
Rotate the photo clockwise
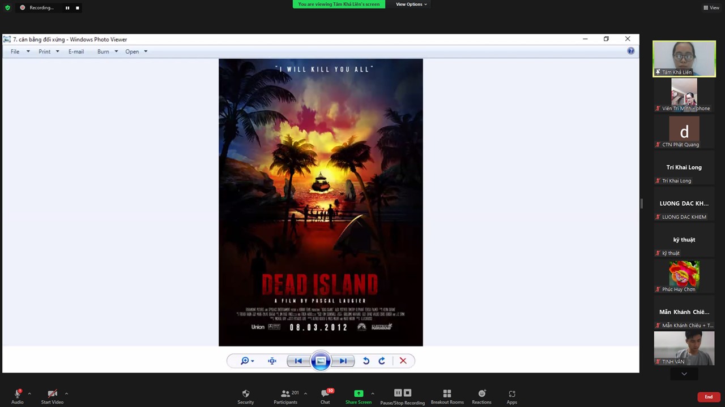tap(382, 361)
